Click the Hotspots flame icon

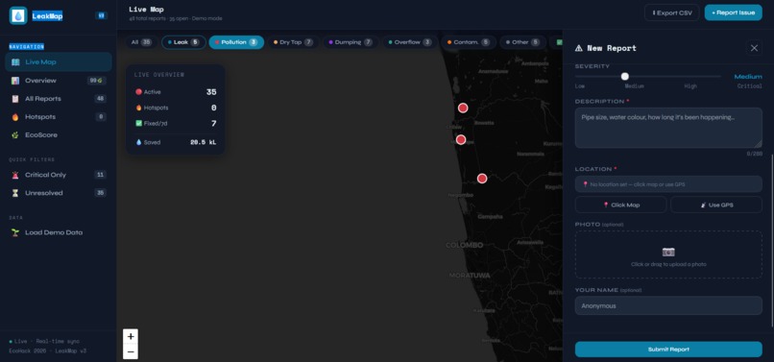(x=15, y=117)
